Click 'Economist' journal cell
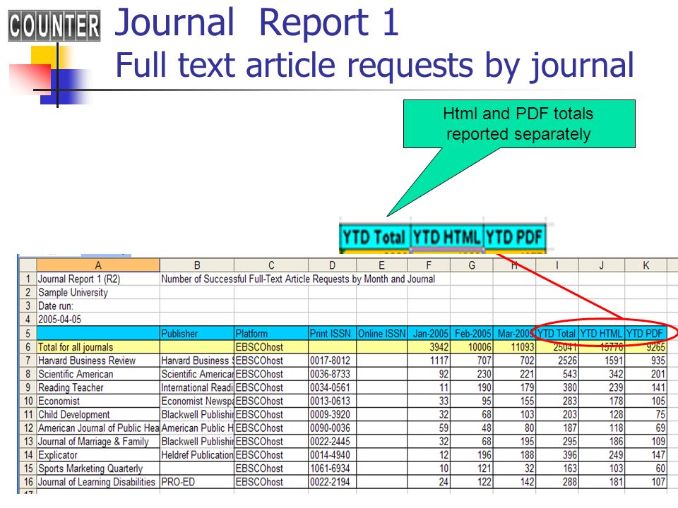678x508 pixels. [x=98, y=401]
